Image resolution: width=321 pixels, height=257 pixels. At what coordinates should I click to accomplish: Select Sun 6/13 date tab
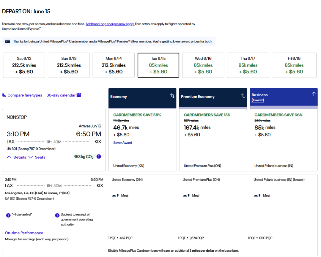(x=69, y=65)
